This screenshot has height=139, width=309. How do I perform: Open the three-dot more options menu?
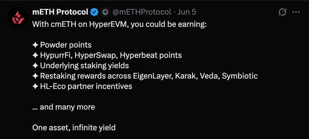tap(296, 12)
